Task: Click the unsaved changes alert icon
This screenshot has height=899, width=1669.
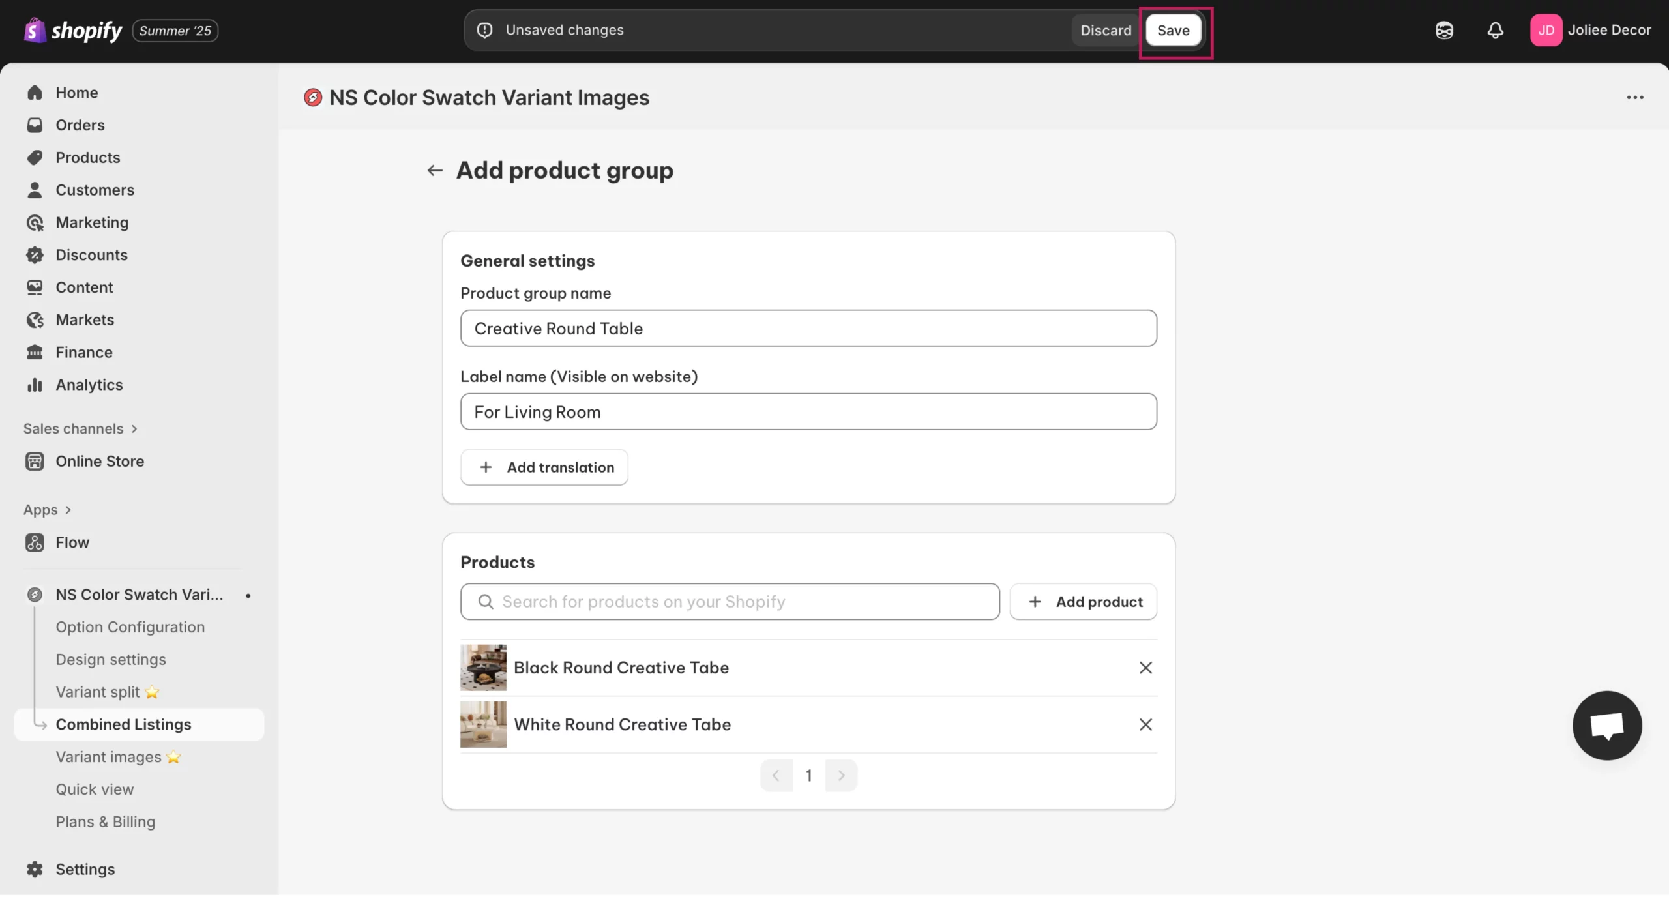Action: [484, 30]
